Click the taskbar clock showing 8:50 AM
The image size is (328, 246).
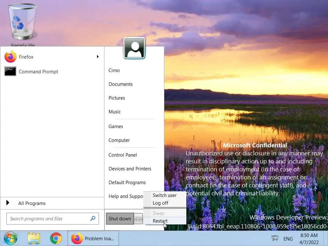point(309,238)
